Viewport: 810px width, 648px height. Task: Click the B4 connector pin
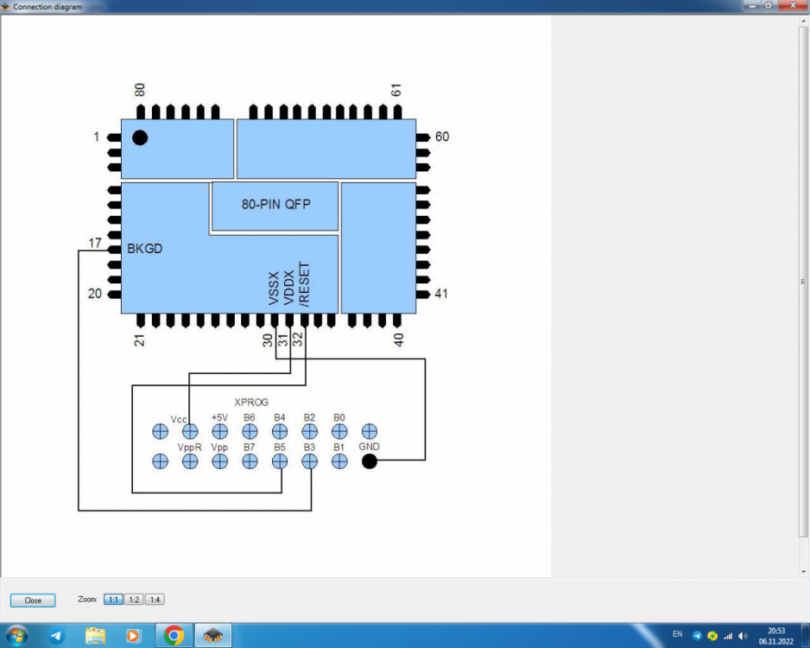(x=280, y=431)
